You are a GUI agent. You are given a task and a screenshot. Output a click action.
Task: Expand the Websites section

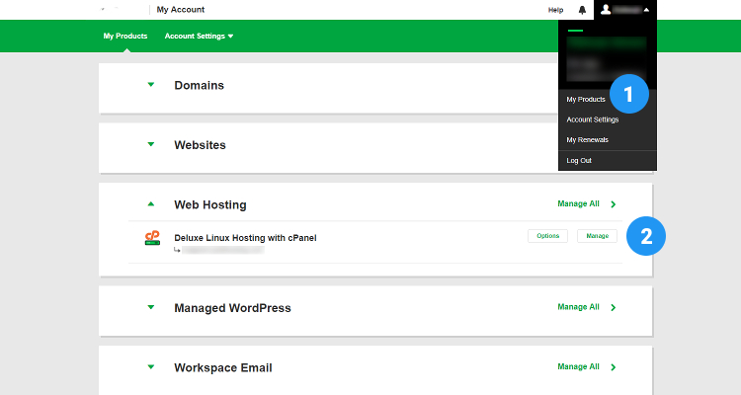(151, 145)
